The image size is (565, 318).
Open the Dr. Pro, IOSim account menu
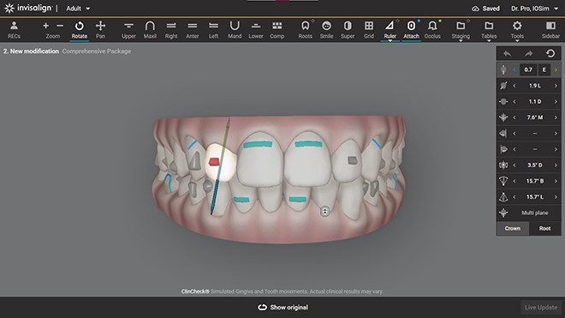(x=534, y=9)
